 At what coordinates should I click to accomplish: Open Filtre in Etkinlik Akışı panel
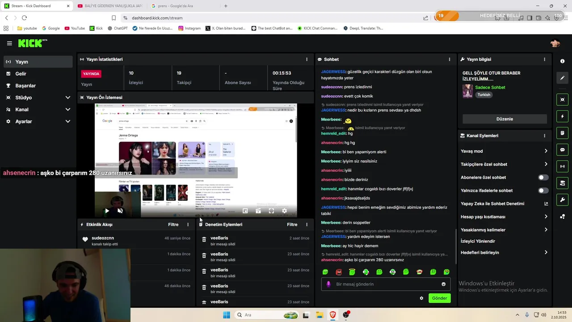(x=173, y=225)
